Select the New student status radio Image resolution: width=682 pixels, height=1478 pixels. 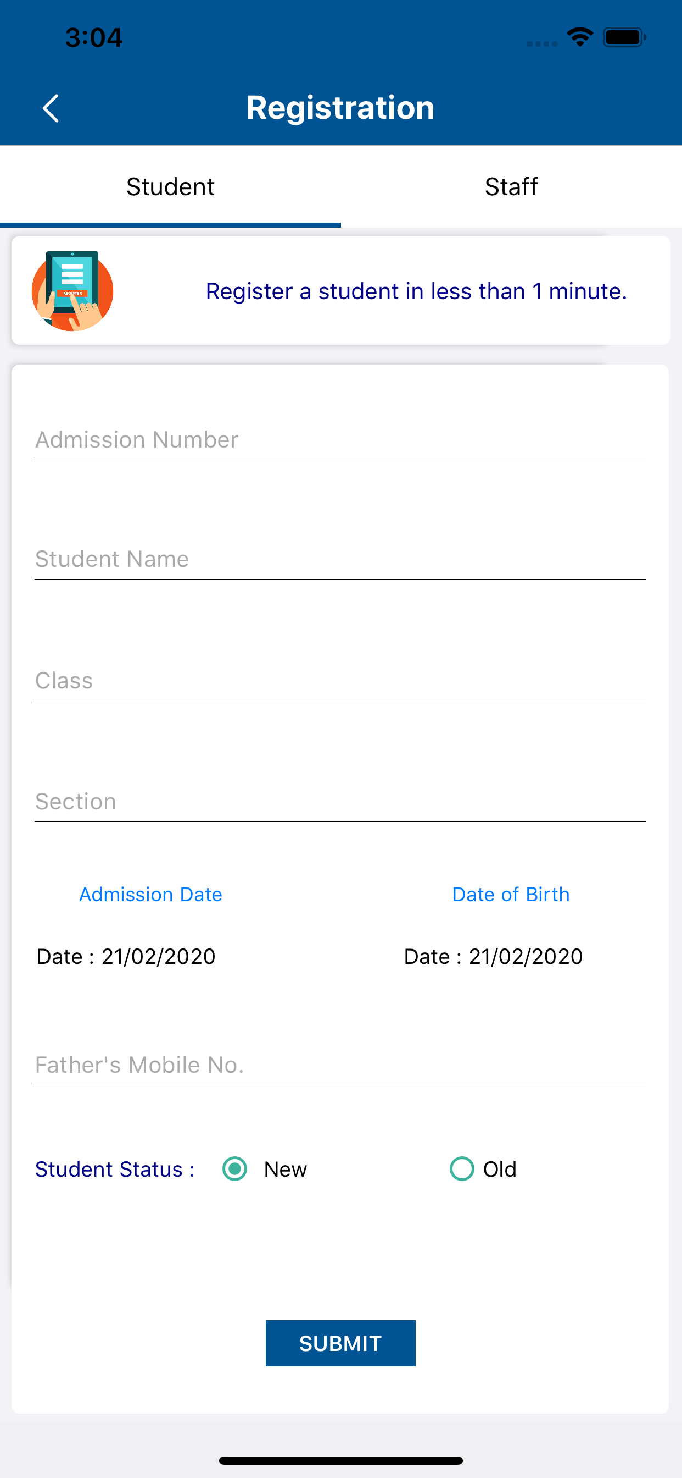tap(235, 1169)
